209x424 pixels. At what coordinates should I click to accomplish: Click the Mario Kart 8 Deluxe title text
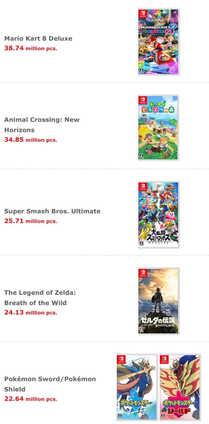[x=38, y=39]
